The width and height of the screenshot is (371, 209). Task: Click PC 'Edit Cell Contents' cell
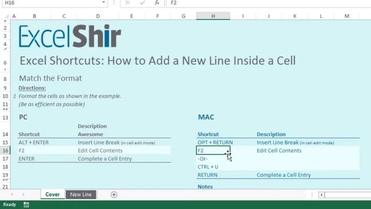100,151
